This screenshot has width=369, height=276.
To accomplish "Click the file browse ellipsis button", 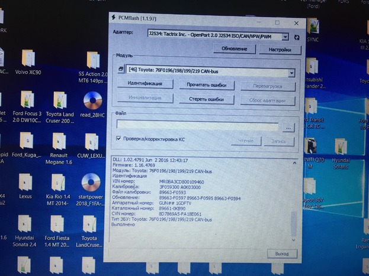I will (x=288, y=126).
